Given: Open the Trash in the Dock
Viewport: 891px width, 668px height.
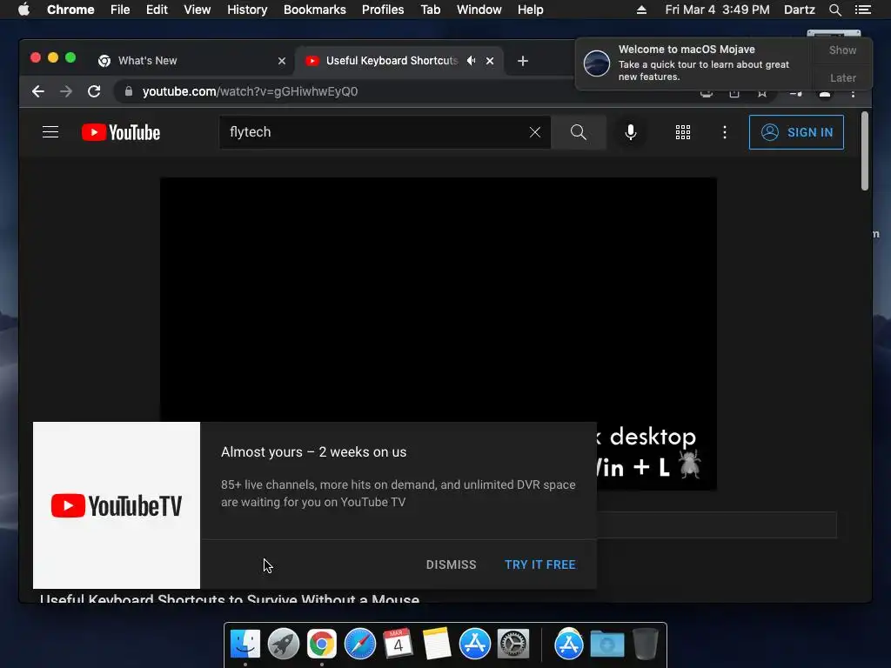Looking at the screenshot, I should (646, 645).
